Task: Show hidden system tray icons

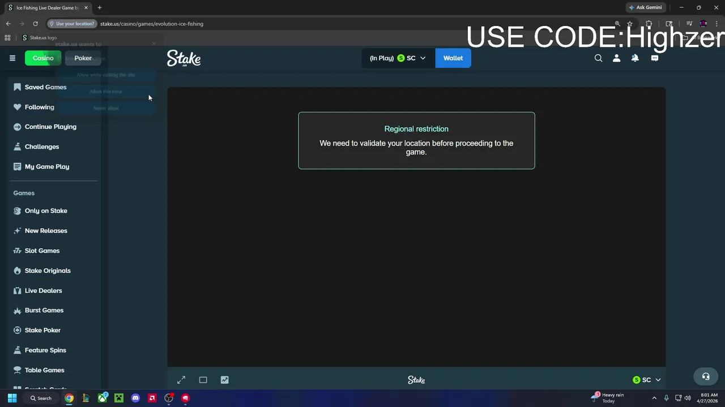Action: tap(654, 398)
